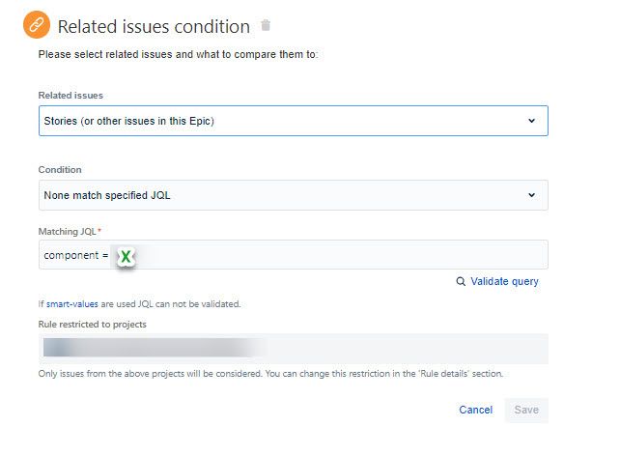Cancel the condition changes

click(x=475, y=410)
